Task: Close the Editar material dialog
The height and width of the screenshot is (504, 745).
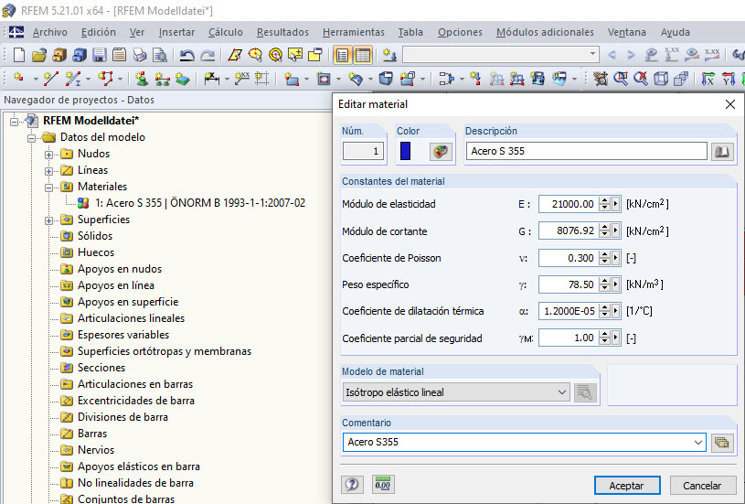Action: [730, 104]
